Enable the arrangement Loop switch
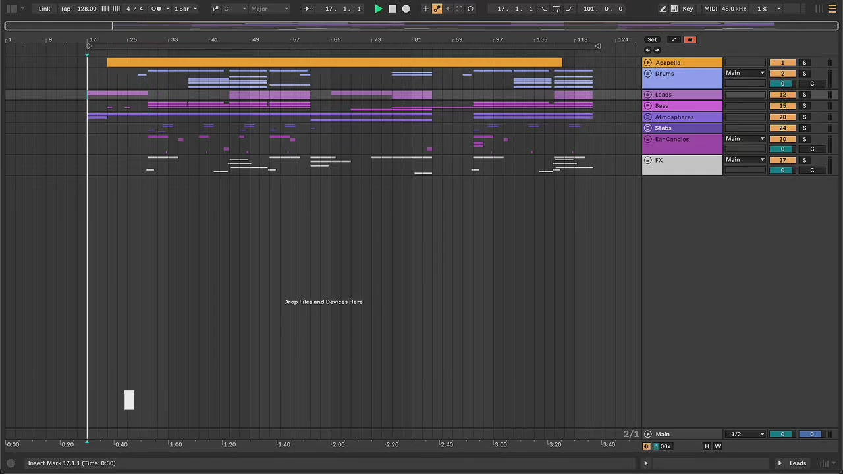 (x=557, y=9)
